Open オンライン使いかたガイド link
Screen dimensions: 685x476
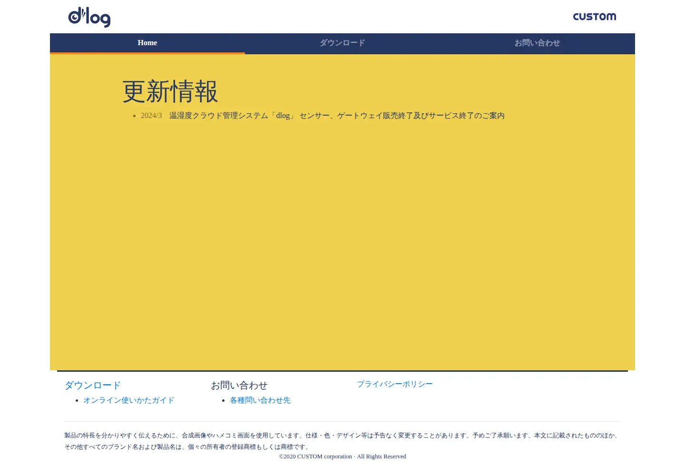click(x=129, y=400)
